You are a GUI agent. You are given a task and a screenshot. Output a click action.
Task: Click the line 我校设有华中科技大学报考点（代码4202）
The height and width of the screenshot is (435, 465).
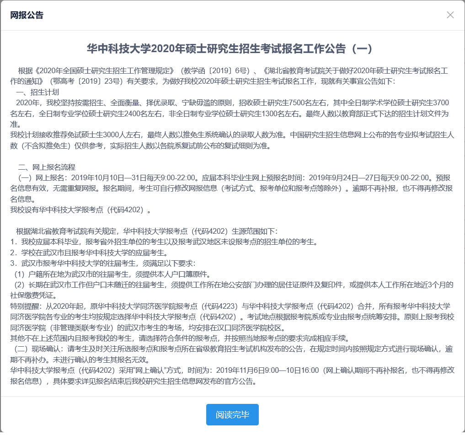pyautogui.click(x=80, y=210)
